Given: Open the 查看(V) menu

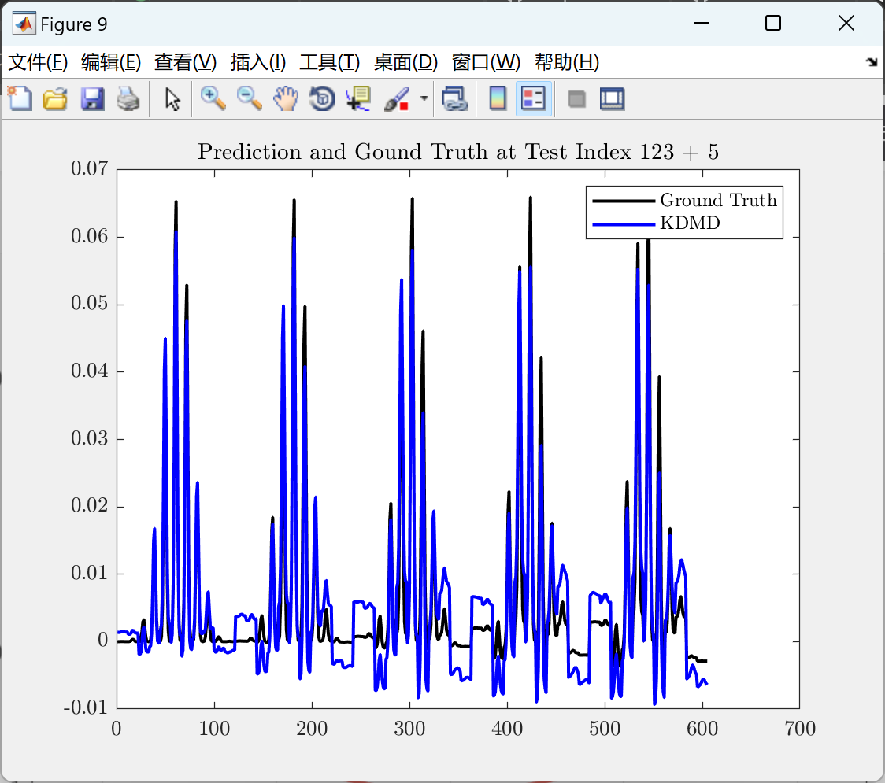Looking at the screenshot, I should coord(185,62).
